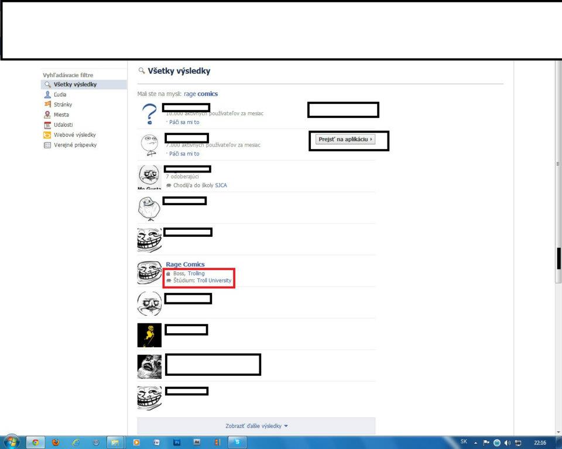Expand 'Zobraziť ďalšie výsledky' to load more
Screen dimensions: 562x449
pos(256,426)
